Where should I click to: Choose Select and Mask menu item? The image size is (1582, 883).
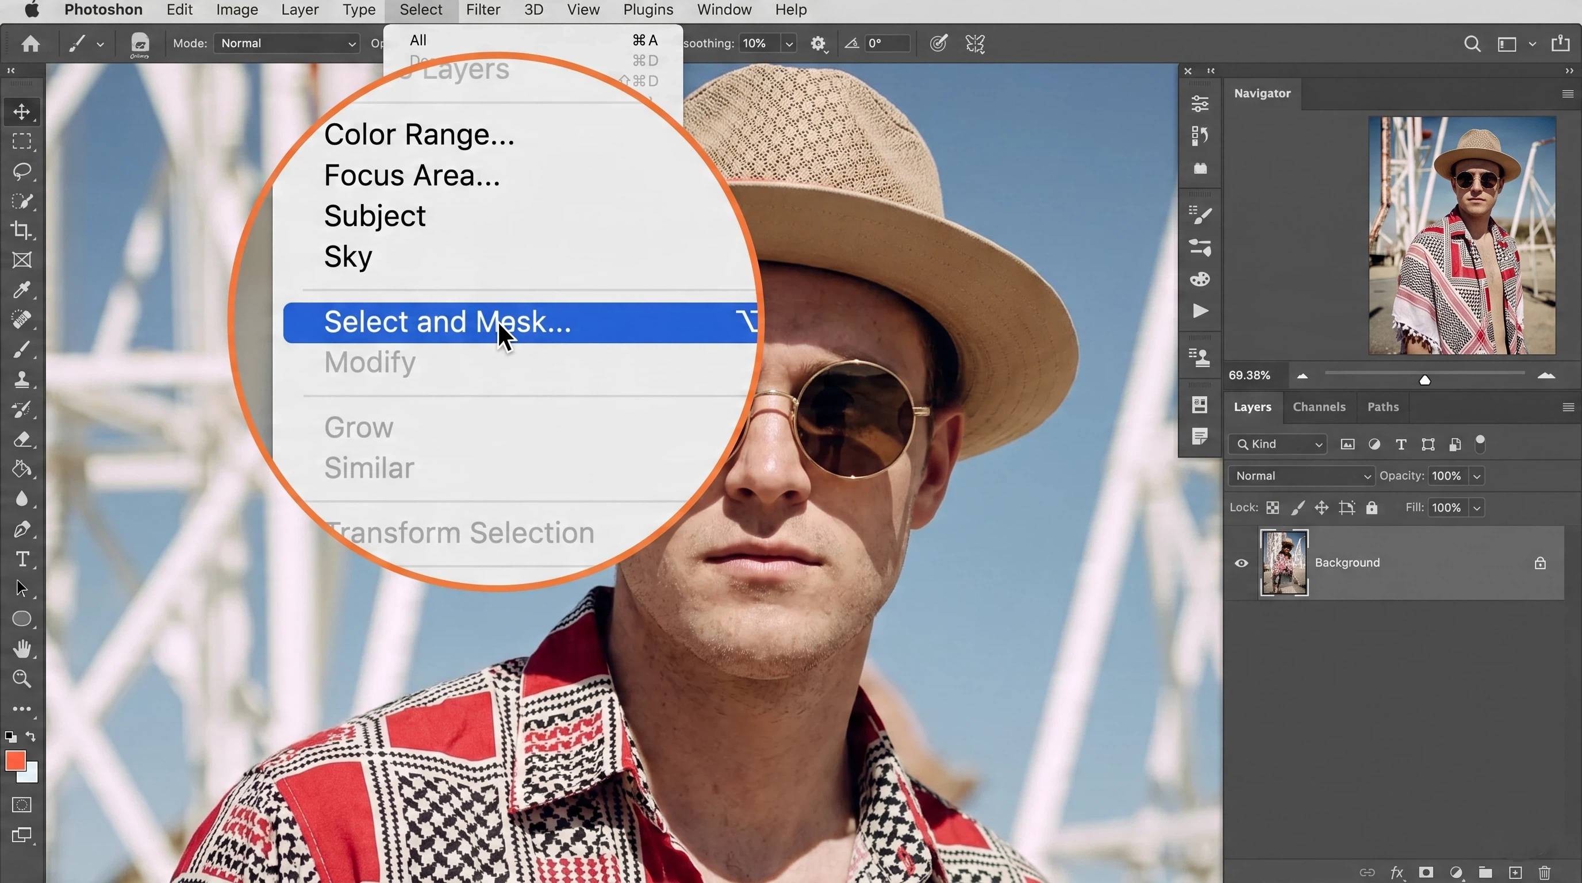pos(520,323)
